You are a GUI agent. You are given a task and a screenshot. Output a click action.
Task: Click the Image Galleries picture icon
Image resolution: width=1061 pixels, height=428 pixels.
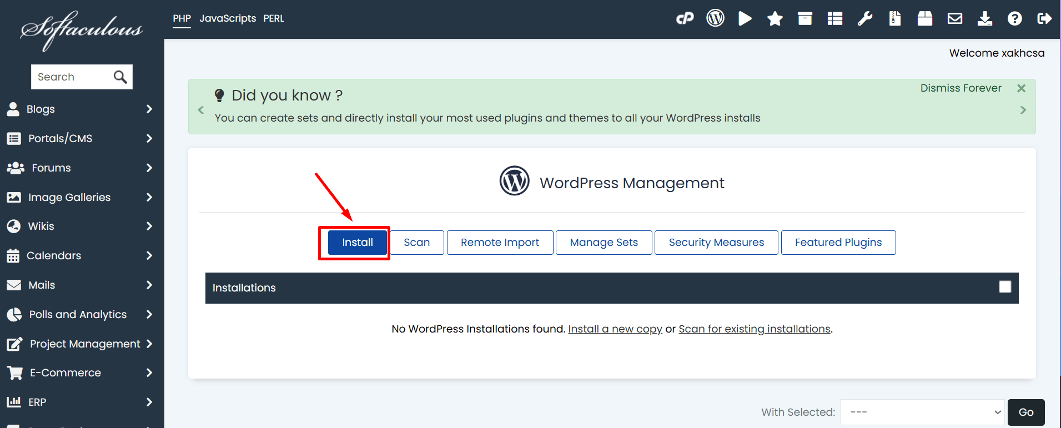(14, 197)
